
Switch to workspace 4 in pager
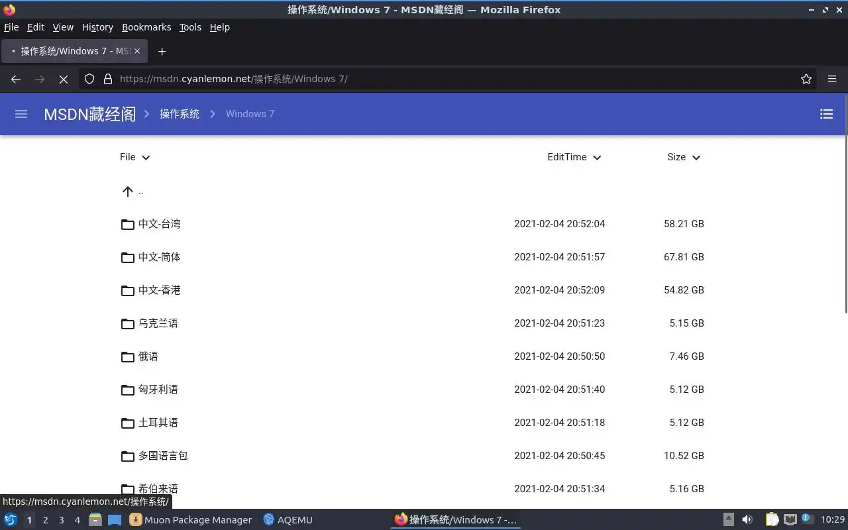[78, 520]
